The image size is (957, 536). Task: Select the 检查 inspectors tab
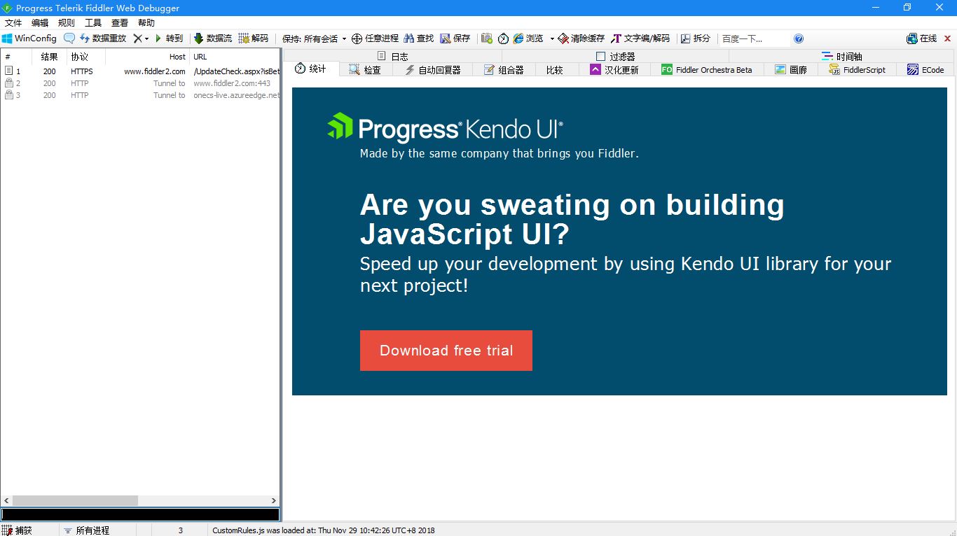coord(365,69)
